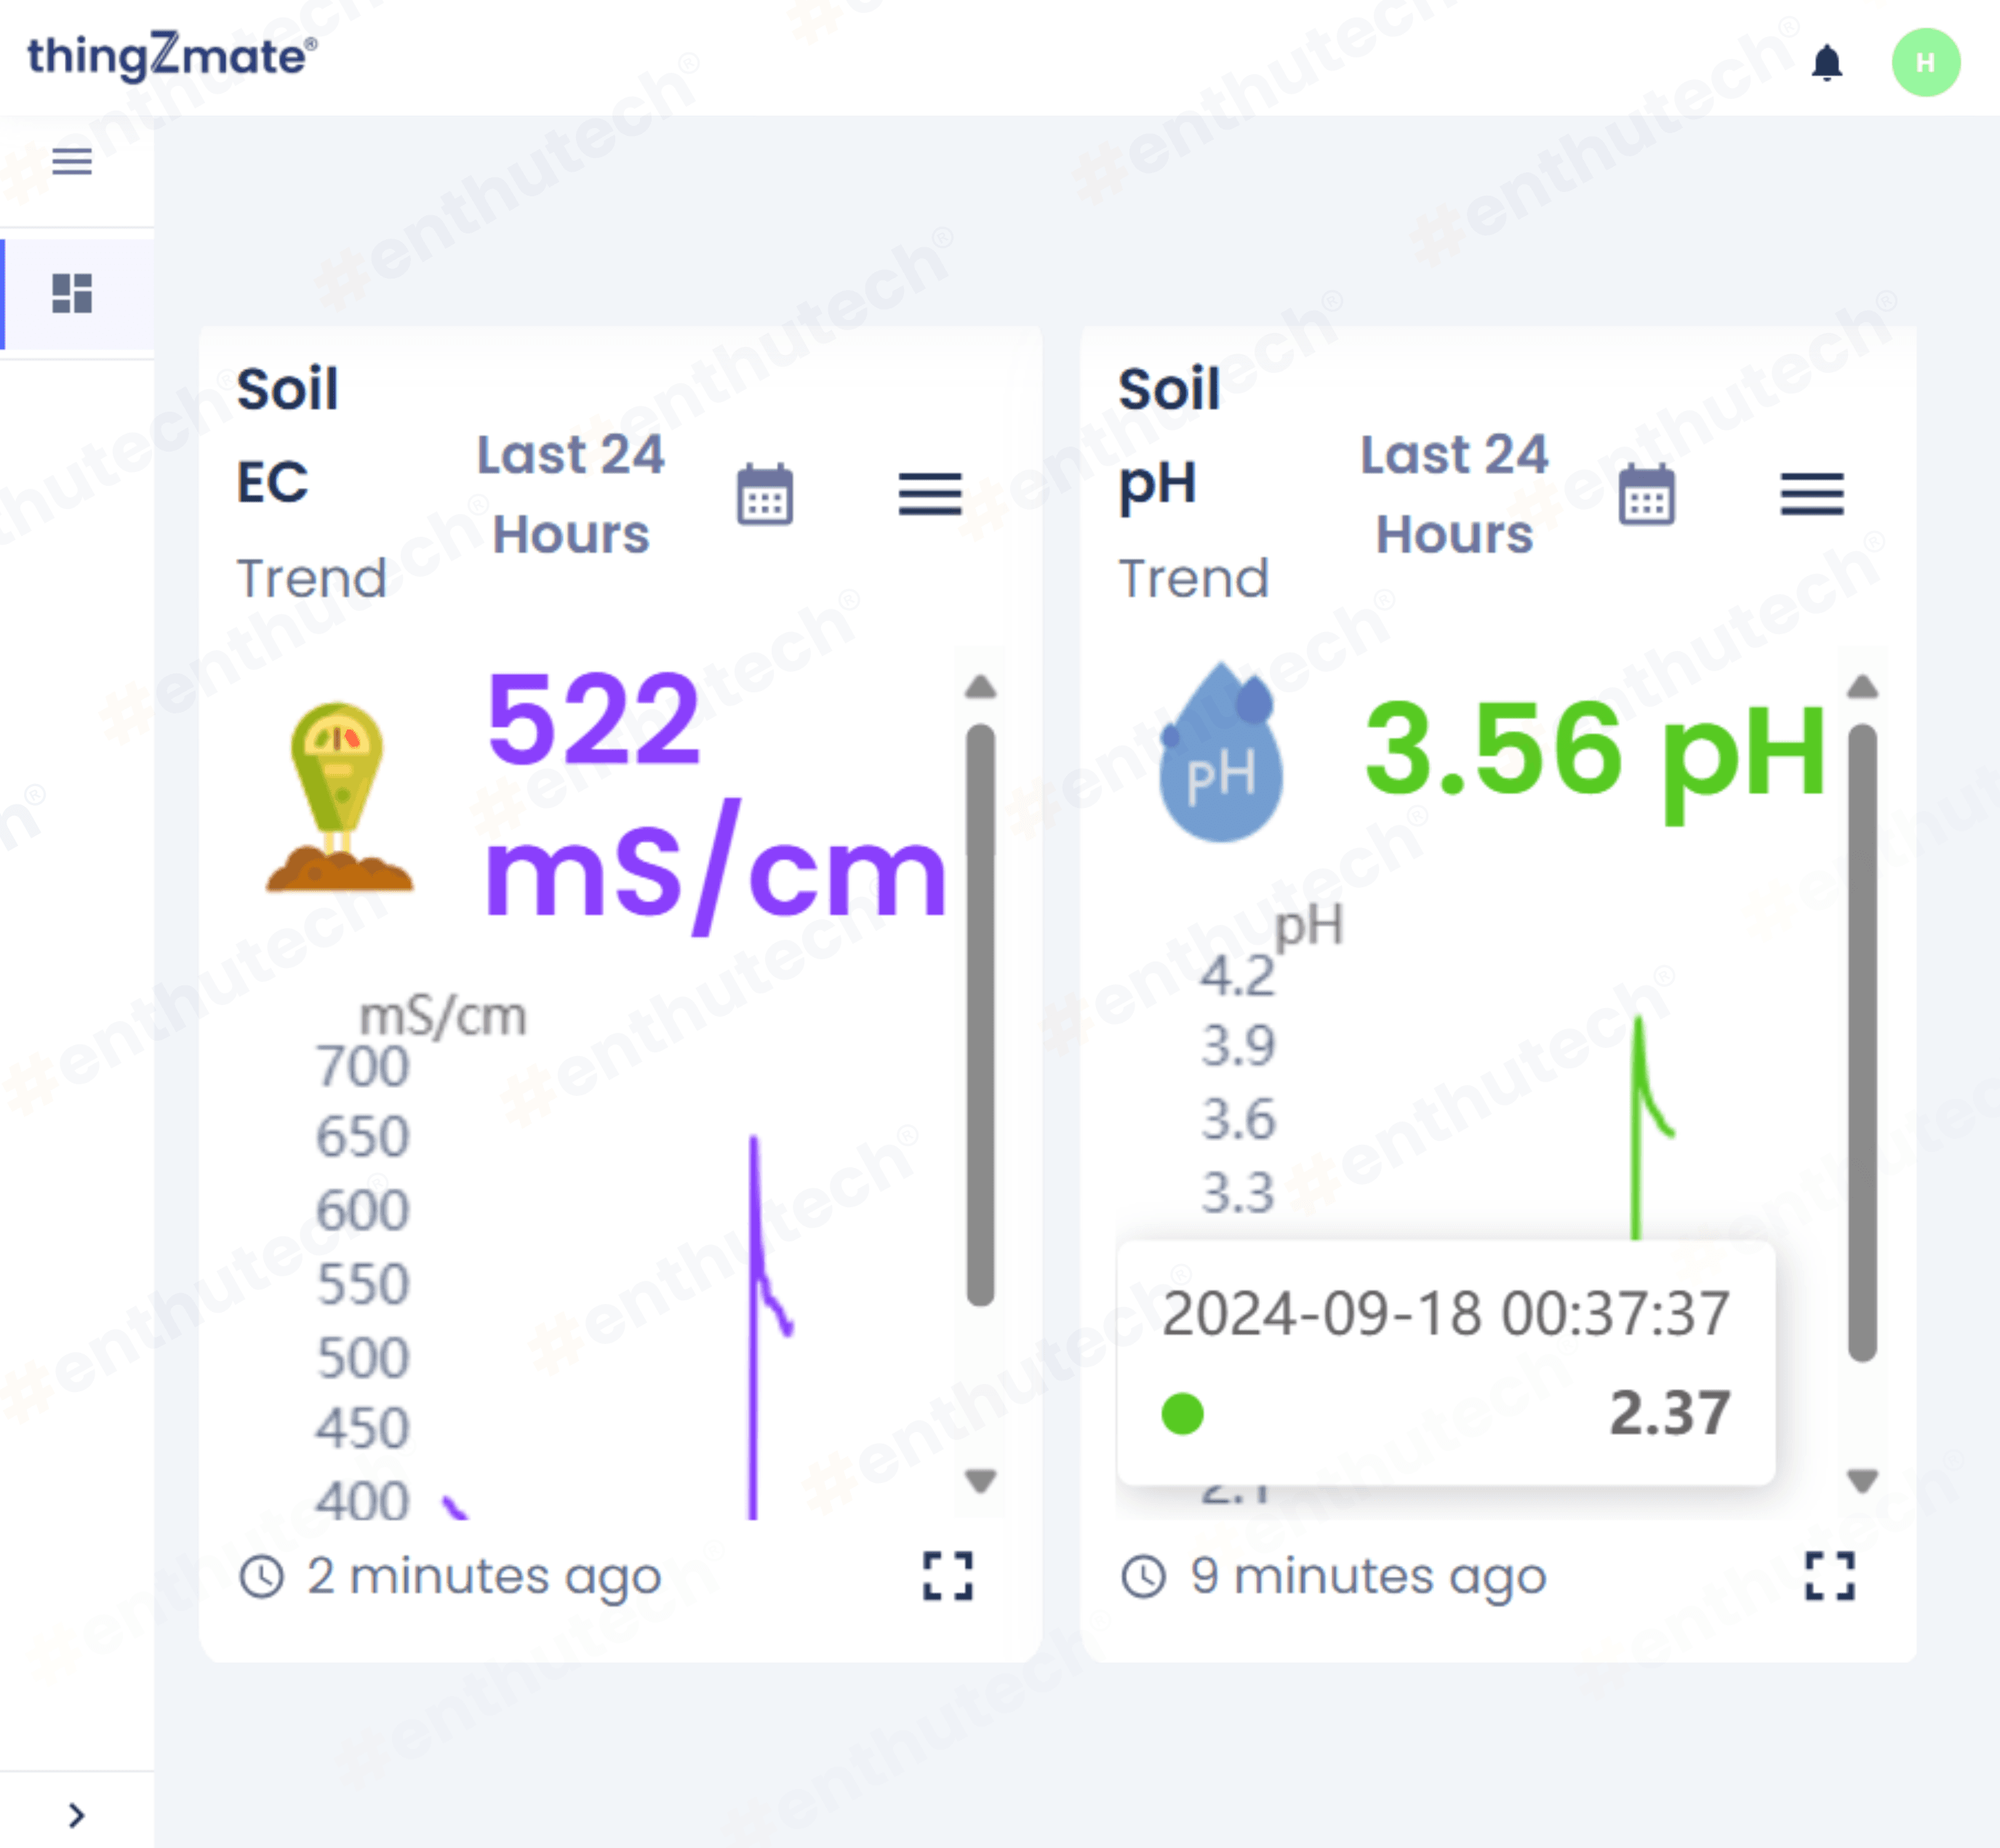Open calendar picker on Soil pH widget
Screen dimensions: 2000x1848
click(x=1646, y=494)
